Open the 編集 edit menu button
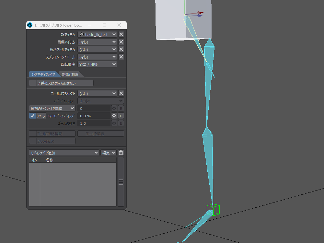The width and height of the screenshot is (324, 243). pos(108,153)
